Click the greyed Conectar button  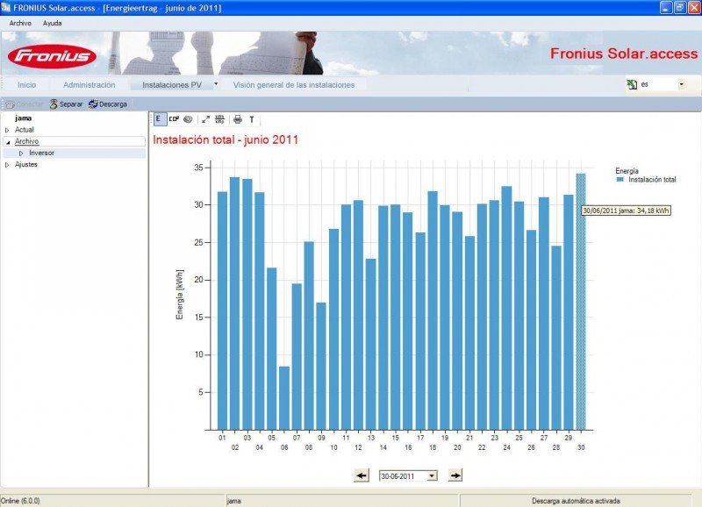tap(24, 104)
